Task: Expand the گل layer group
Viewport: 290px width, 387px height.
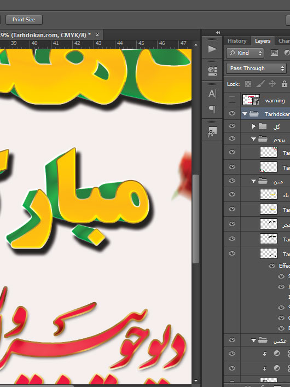Action: click(253, 126)
